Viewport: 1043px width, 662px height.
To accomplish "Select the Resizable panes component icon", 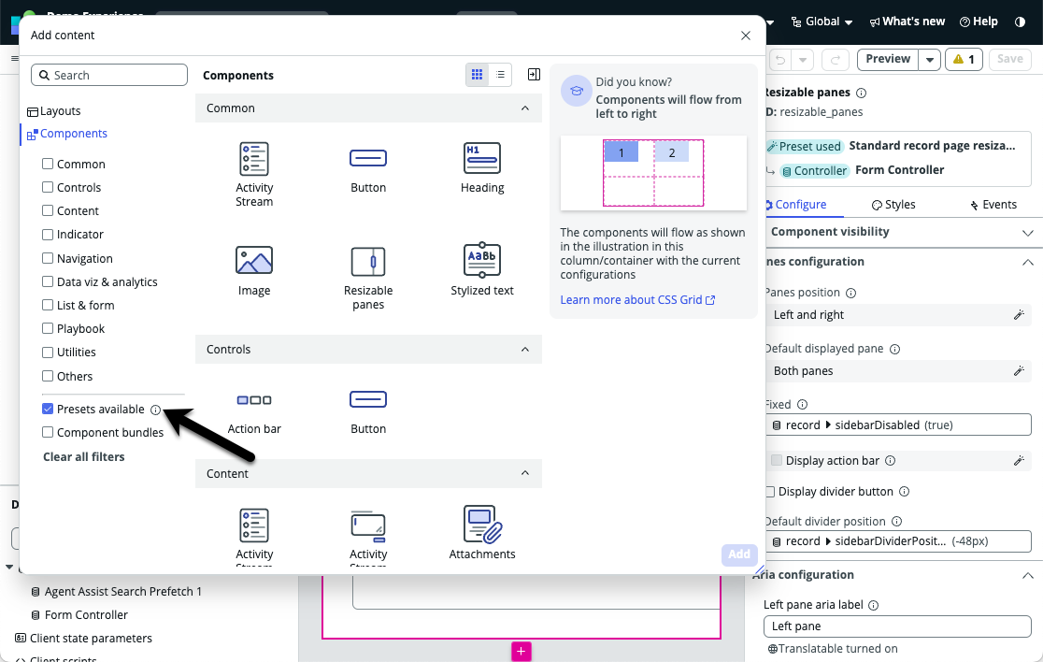I will point(368,262).
